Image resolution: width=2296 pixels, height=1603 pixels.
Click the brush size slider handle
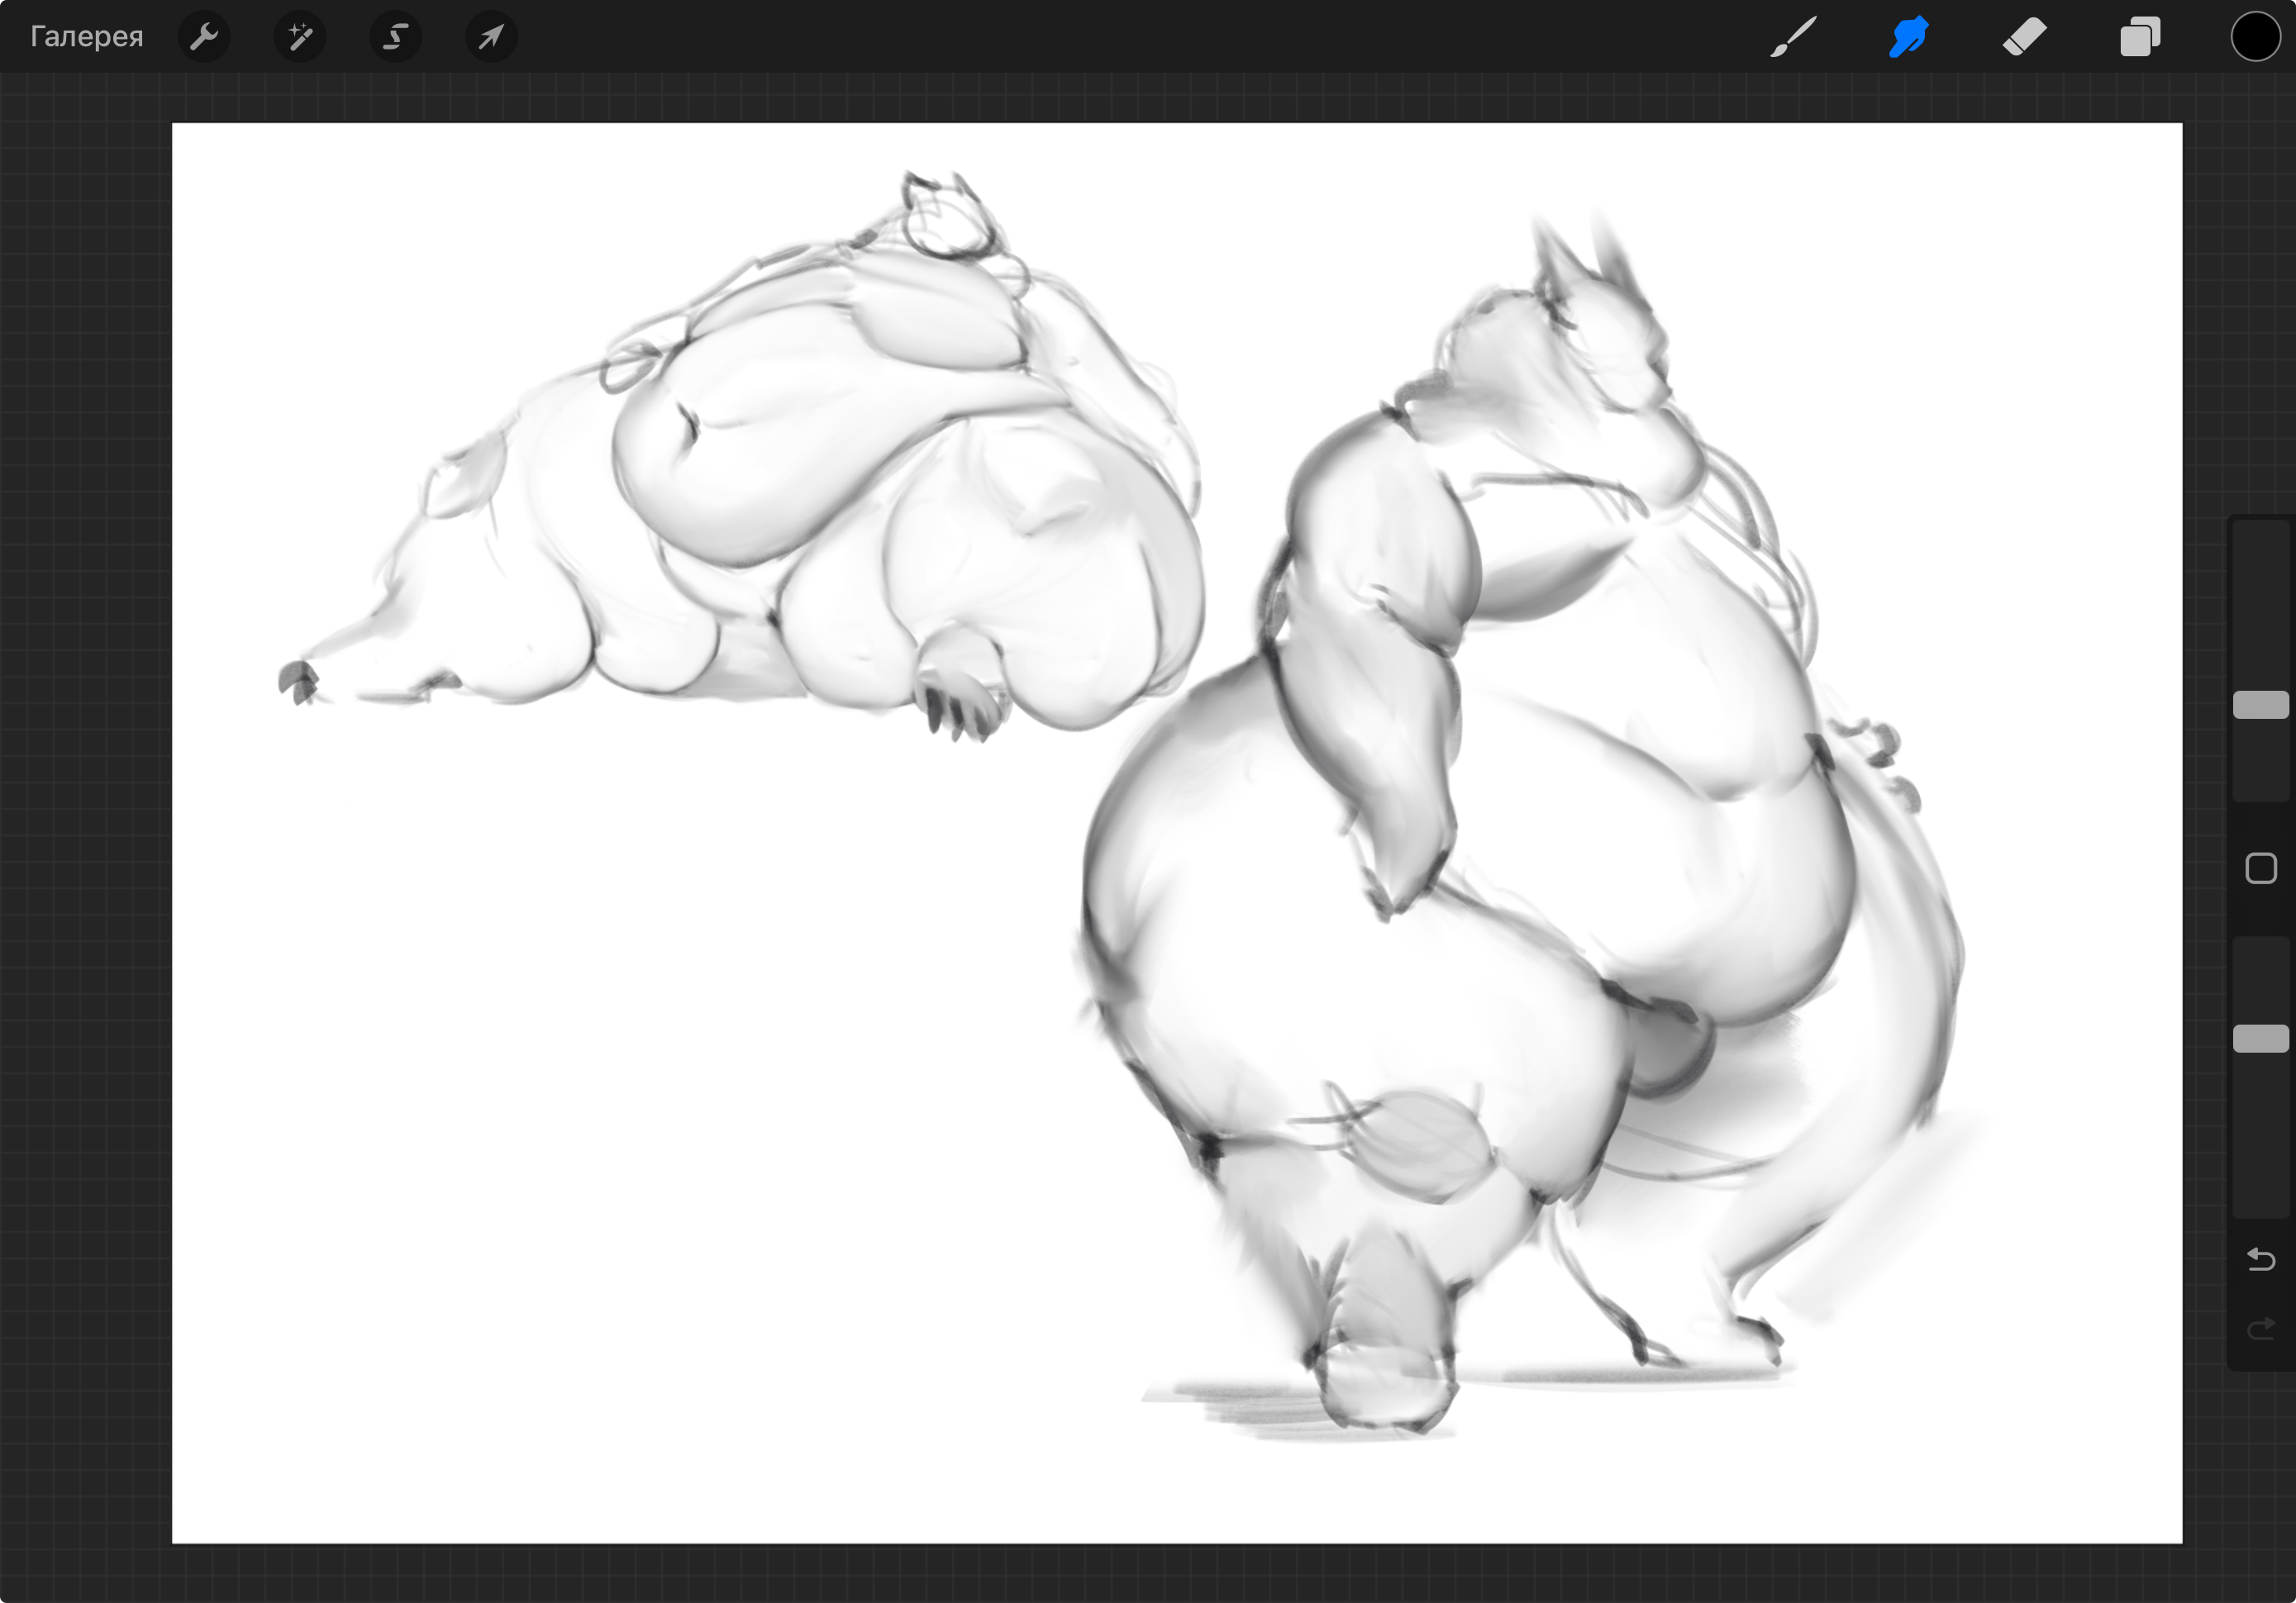tap(2261, 705)
